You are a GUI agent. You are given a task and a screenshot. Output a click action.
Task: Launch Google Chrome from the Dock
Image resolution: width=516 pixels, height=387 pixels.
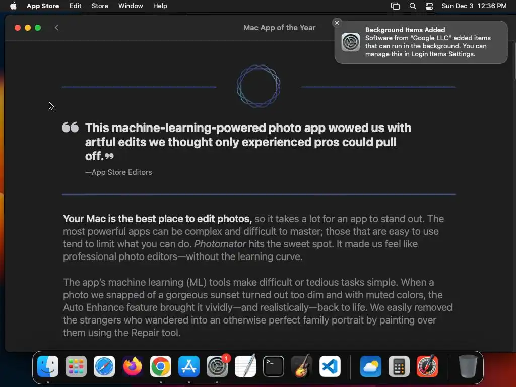click(161, 366)
